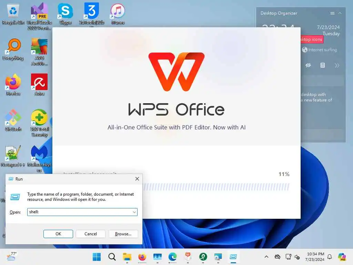Viewport: 353px width, 265px height.
Task: Collapse the Desktop Organizer panel
Action: pyautogui.click(x=340, y=13)
